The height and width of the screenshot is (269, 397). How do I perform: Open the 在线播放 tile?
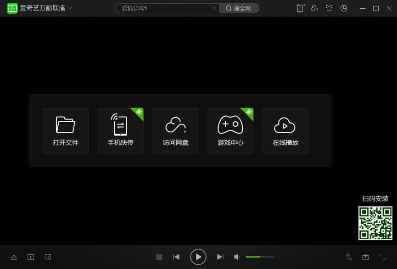[x=285, y=130]
